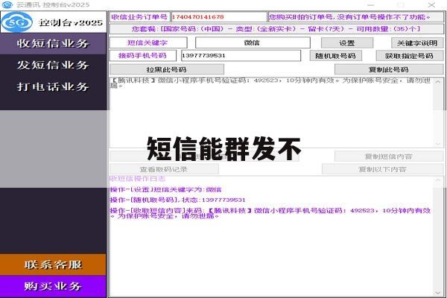Click the 收短信操作日志 heading

pyautogui.click(x=138, y=179)
